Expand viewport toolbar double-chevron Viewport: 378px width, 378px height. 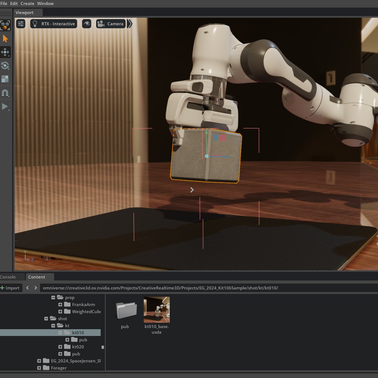point(130,24)
